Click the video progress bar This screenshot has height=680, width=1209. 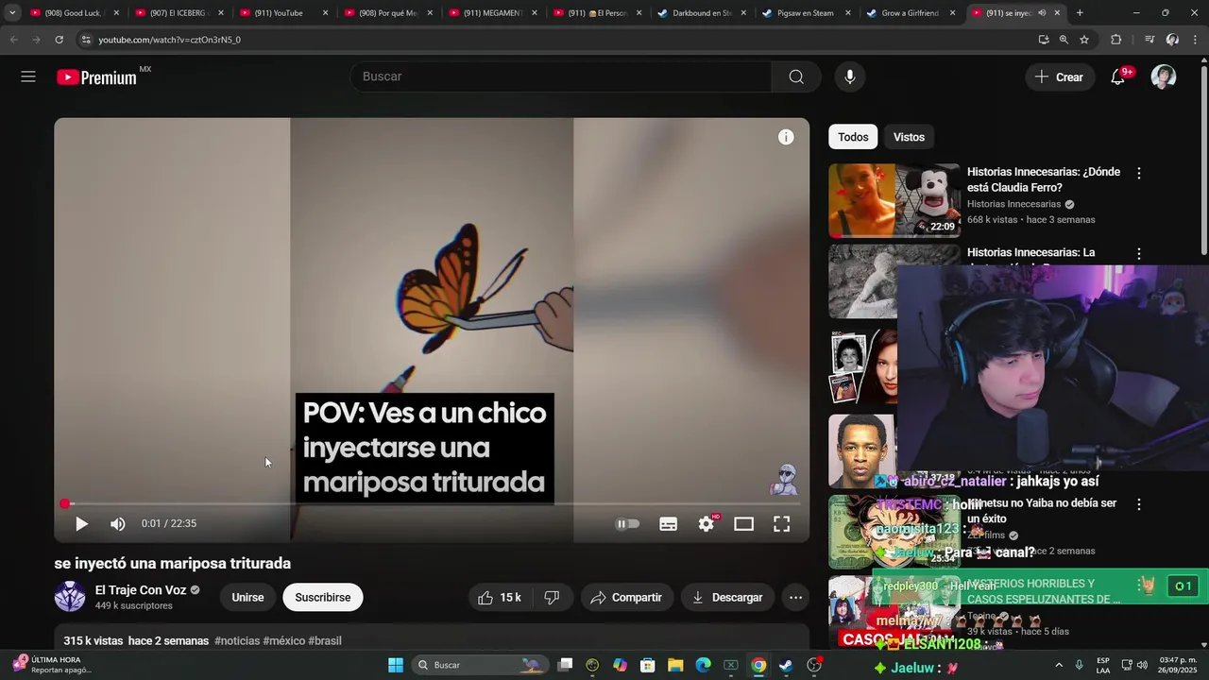[x=432, y=504]
